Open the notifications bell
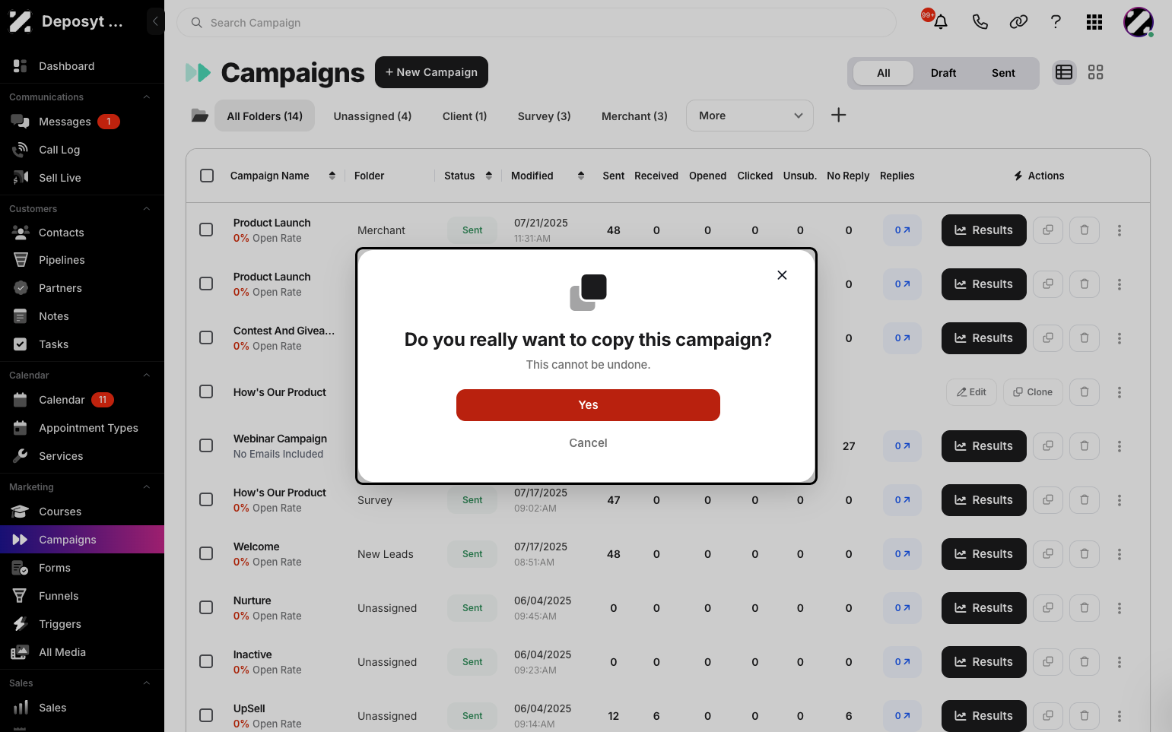Image resolution: width=1172 pixels, height=732 pixels. [941, 22]
